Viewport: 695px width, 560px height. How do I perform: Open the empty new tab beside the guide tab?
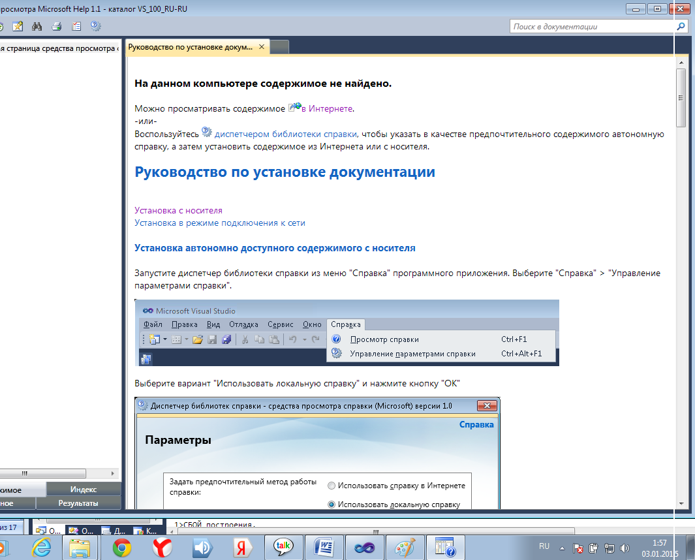(279, 47)
